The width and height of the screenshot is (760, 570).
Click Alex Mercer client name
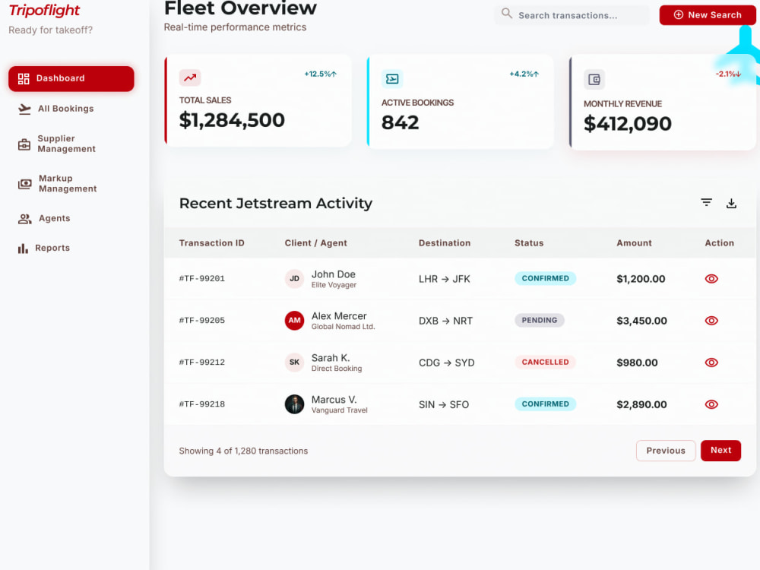coord(339,316)
